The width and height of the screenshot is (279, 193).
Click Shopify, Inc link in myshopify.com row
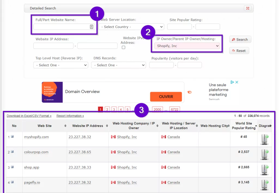click(x=127, y=137)
